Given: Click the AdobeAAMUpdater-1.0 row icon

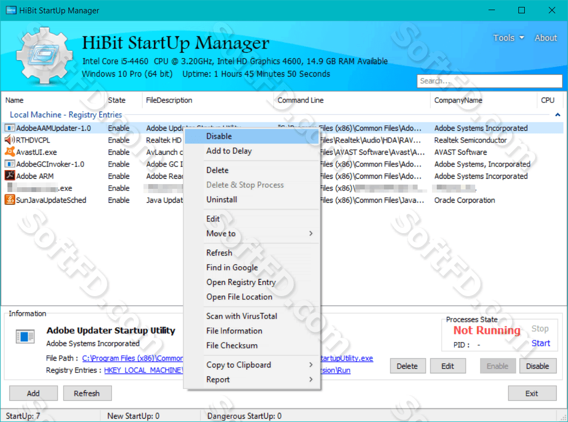Looking at the screenshot, I should (x=10, y=128).
